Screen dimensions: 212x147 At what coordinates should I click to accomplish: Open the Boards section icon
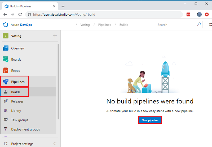(6, 59)
